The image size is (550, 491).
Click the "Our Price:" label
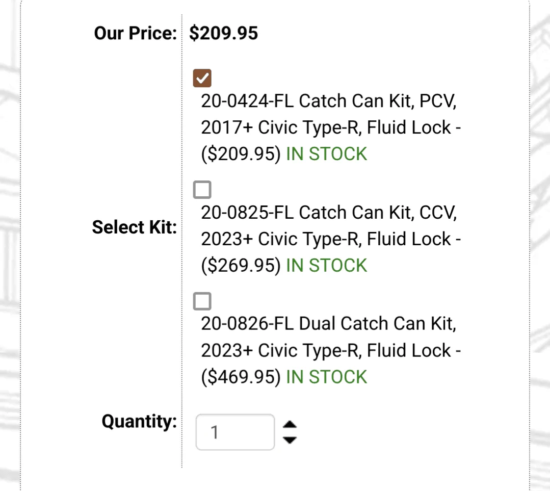click(135, 34)
